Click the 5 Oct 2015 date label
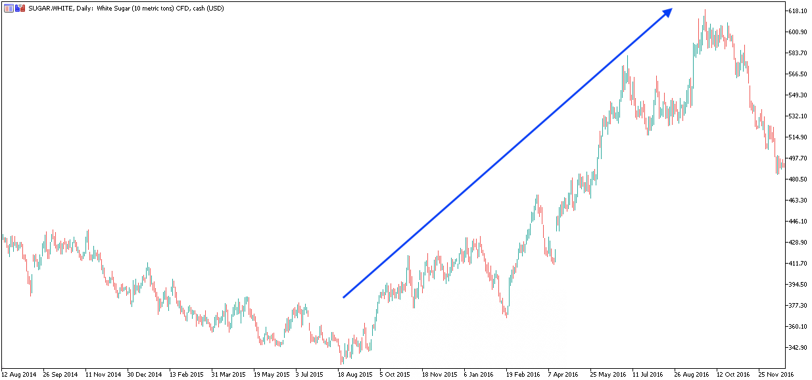Screen dimensions: 812x380 click(x=395, y=374)
